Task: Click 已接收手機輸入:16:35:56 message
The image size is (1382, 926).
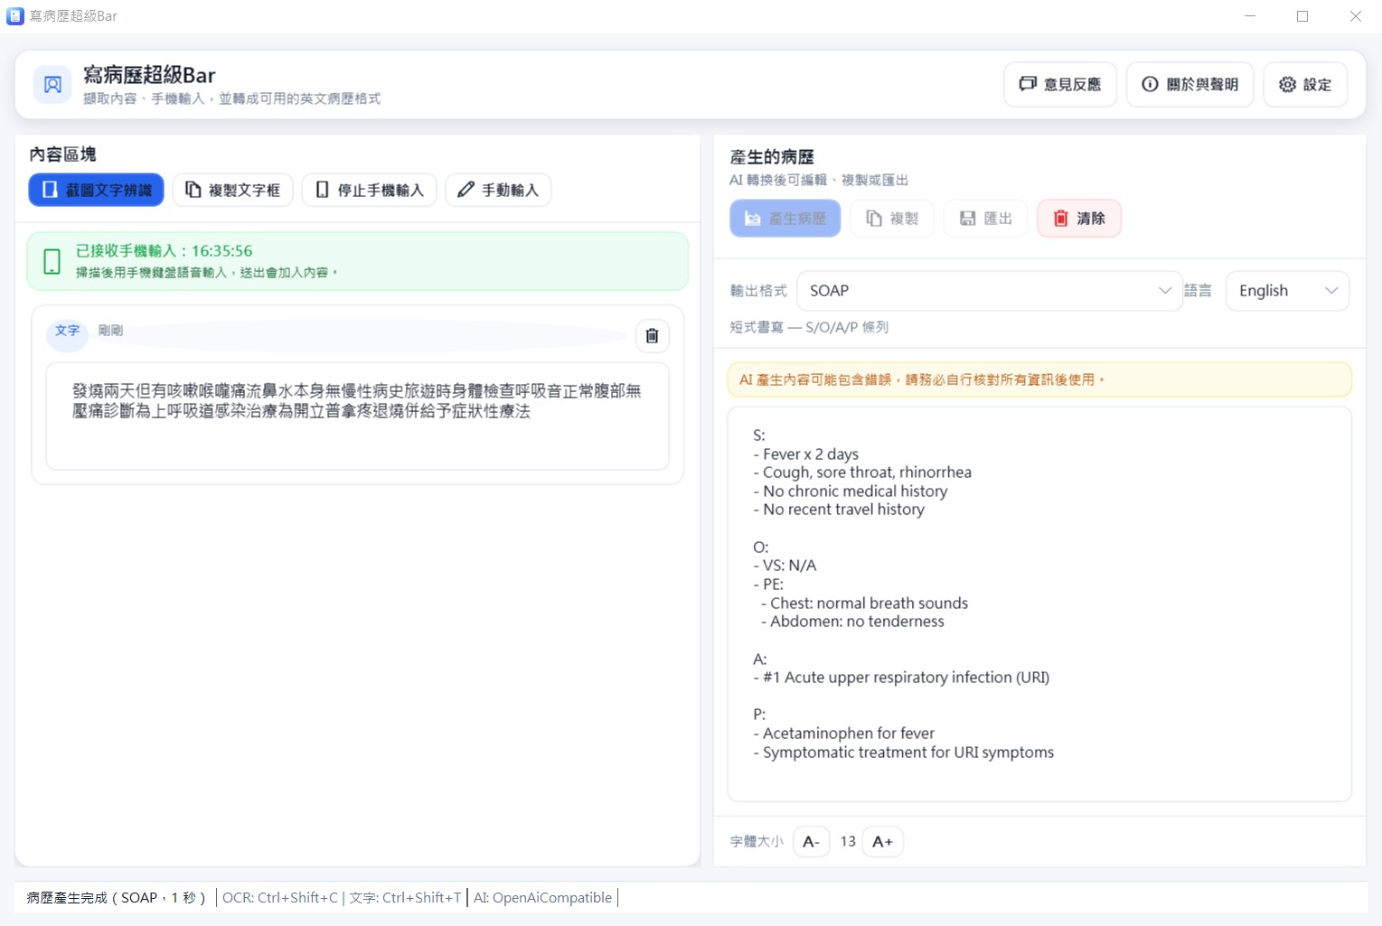Action: [x=164, y=251]
